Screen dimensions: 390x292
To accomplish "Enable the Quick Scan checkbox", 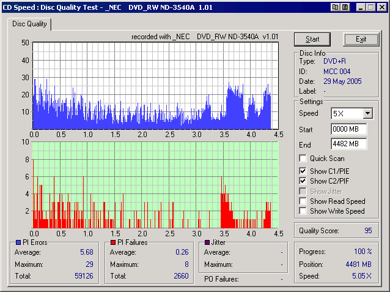I will click(x=303, y=159).
